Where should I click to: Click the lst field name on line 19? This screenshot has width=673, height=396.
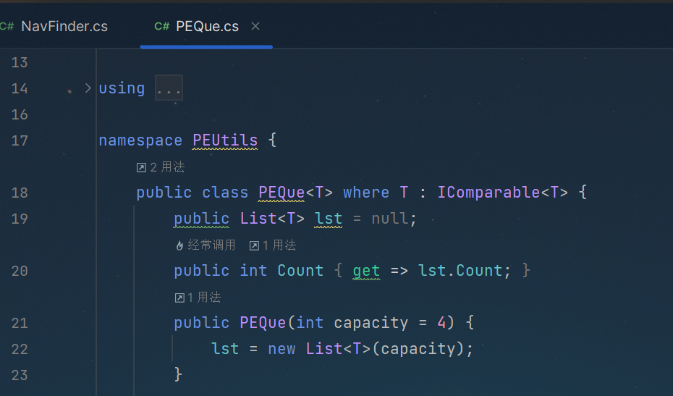(x=329, y=219)
